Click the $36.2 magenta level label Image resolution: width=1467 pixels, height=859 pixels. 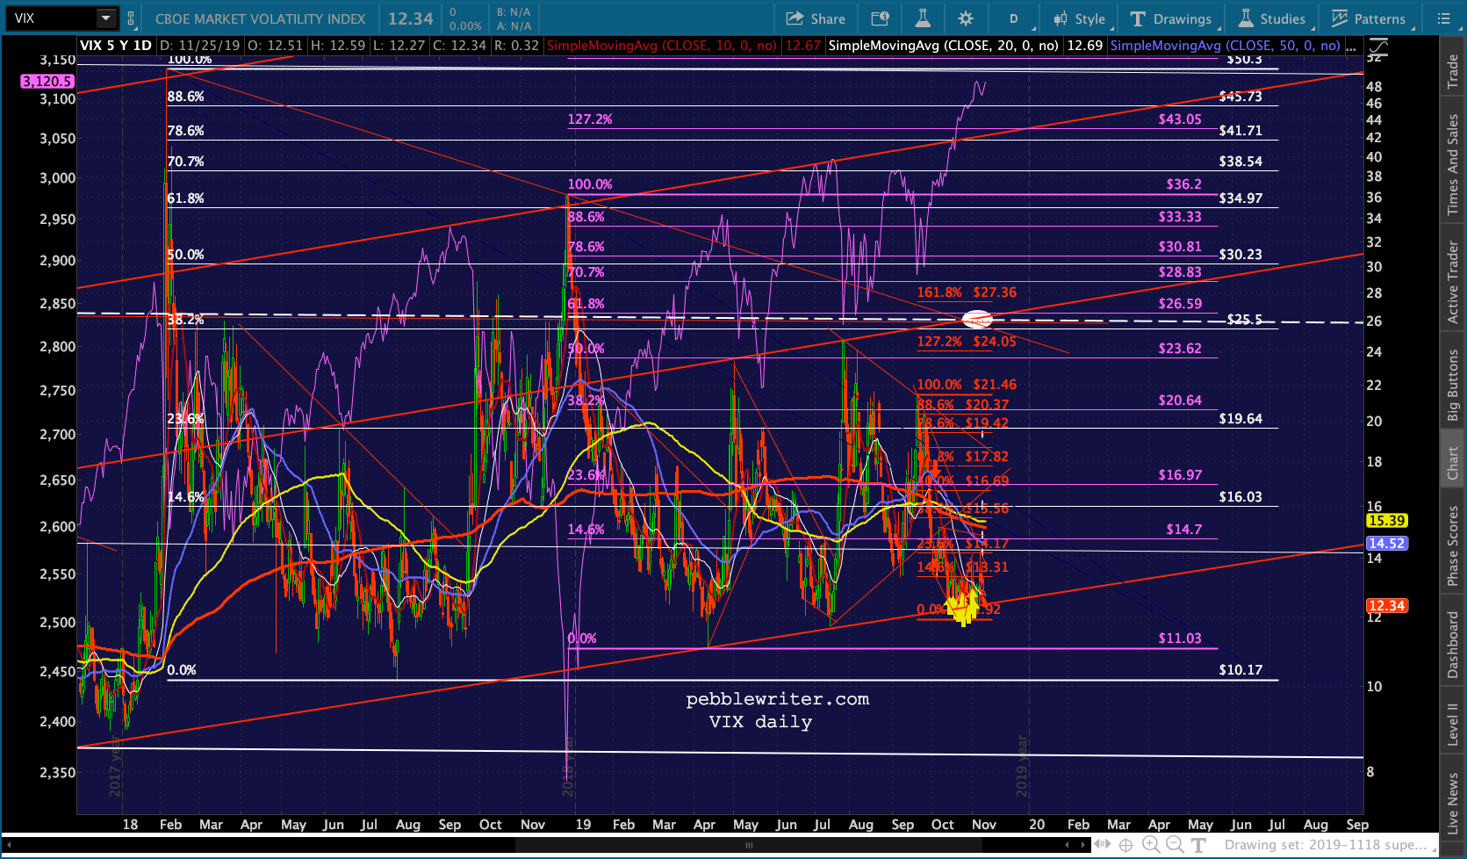(x=1183, y=184)
